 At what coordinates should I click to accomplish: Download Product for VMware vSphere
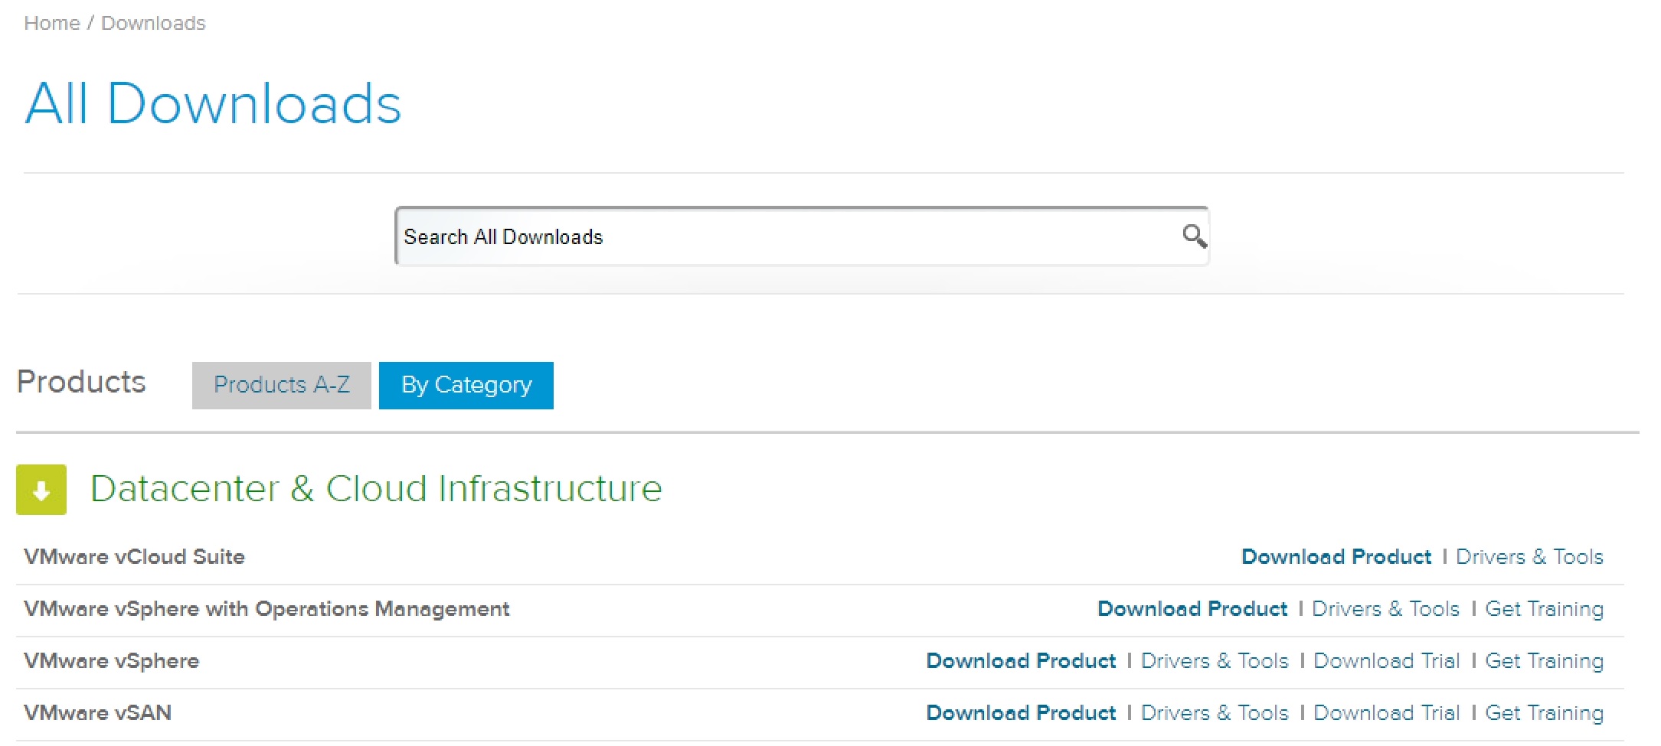(1021, 661)
